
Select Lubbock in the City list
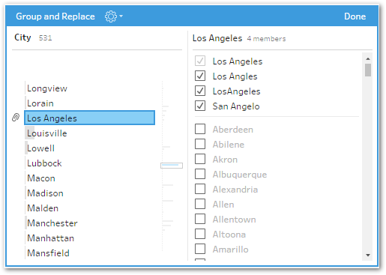pyautogui.click(x=89, y=163)
